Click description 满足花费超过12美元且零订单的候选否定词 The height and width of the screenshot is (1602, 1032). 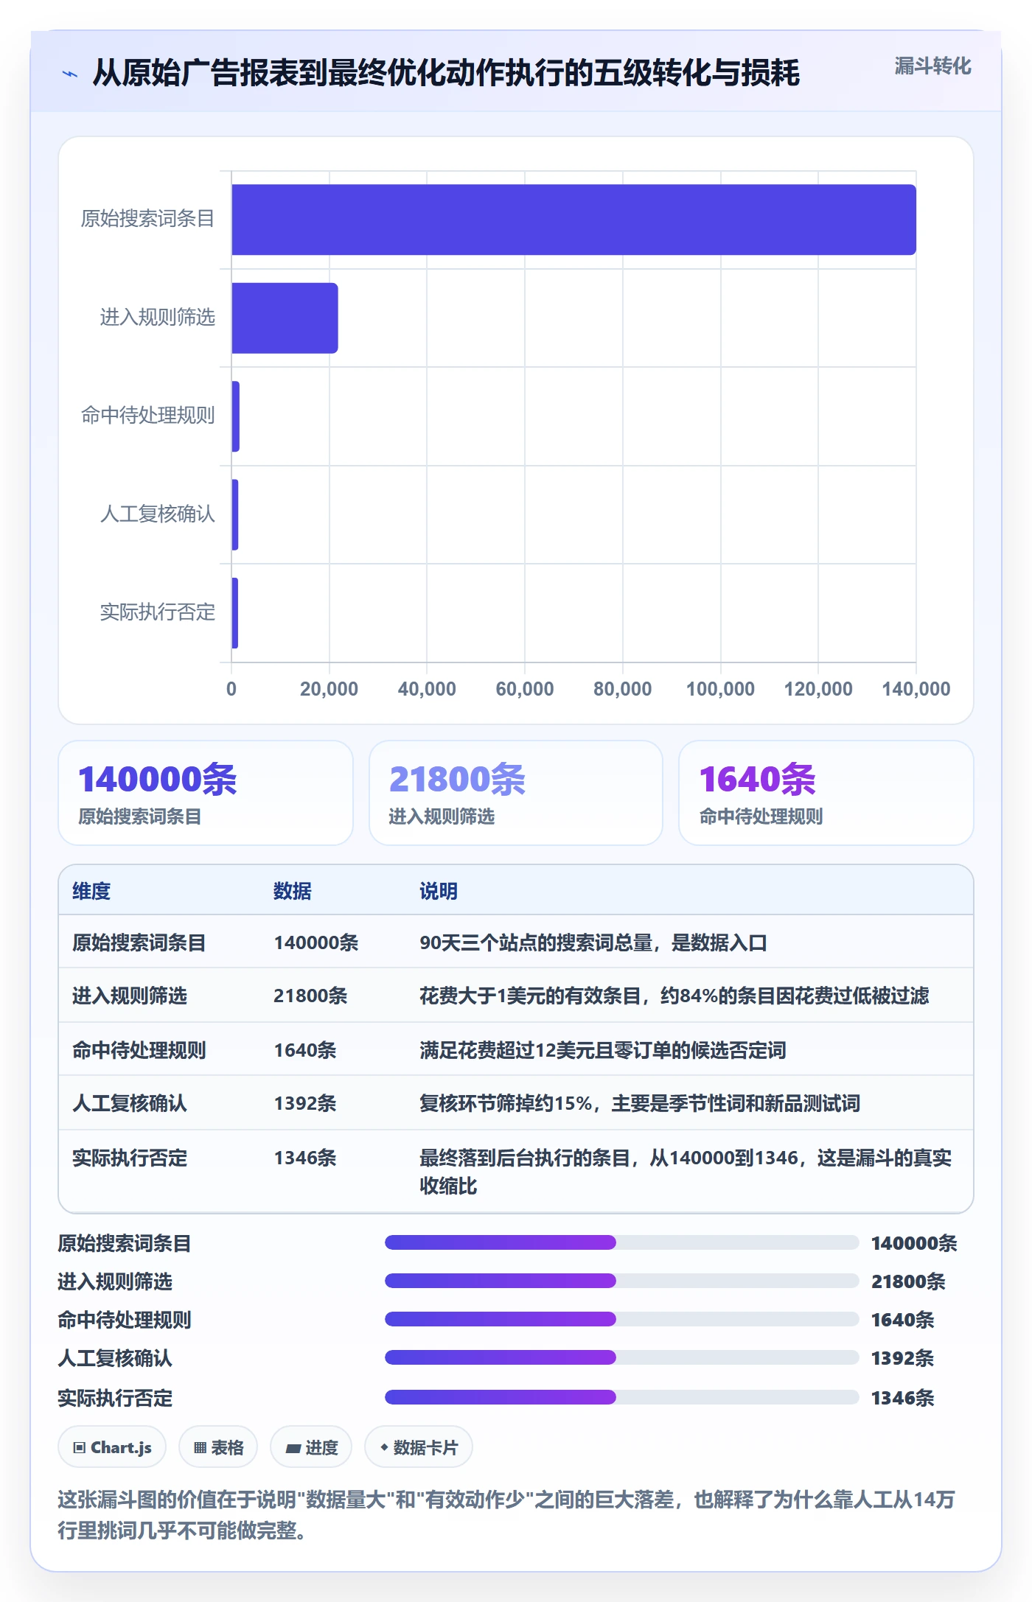pos(603,1050)
